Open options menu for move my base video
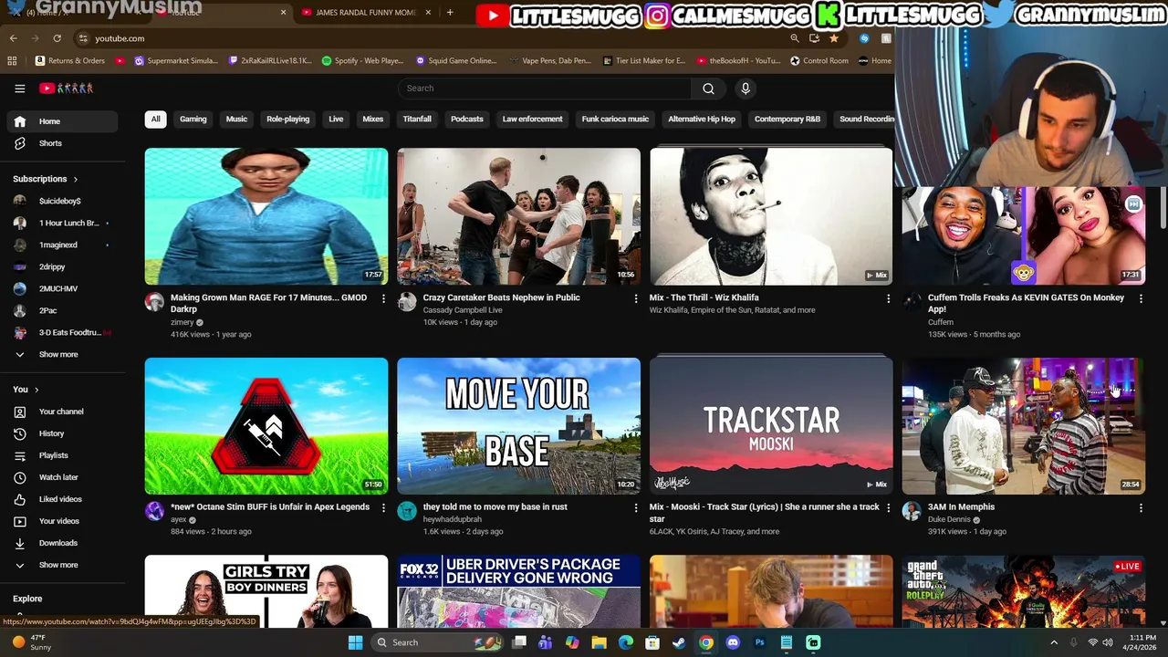The width and height of the screenshot is (1168, 657). pos(636,507)
